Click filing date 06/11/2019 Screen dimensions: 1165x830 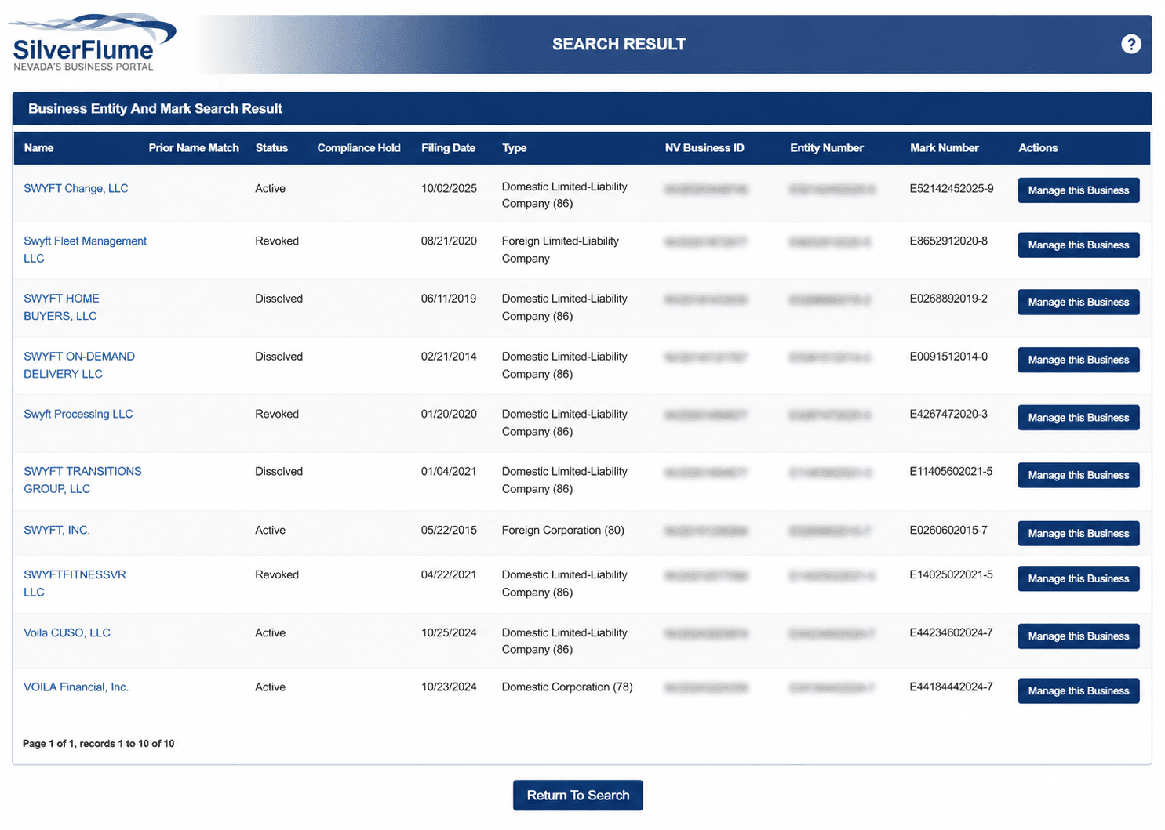449,299
